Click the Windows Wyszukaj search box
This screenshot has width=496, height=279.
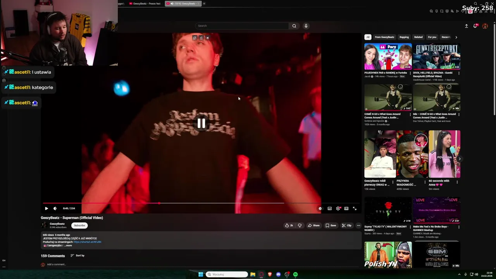coord(227,274)
